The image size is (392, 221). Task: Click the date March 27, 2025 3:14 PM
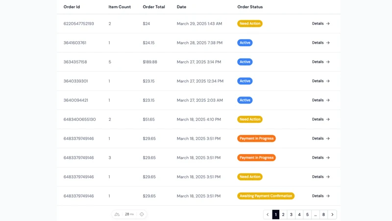[x=199, y=62]
